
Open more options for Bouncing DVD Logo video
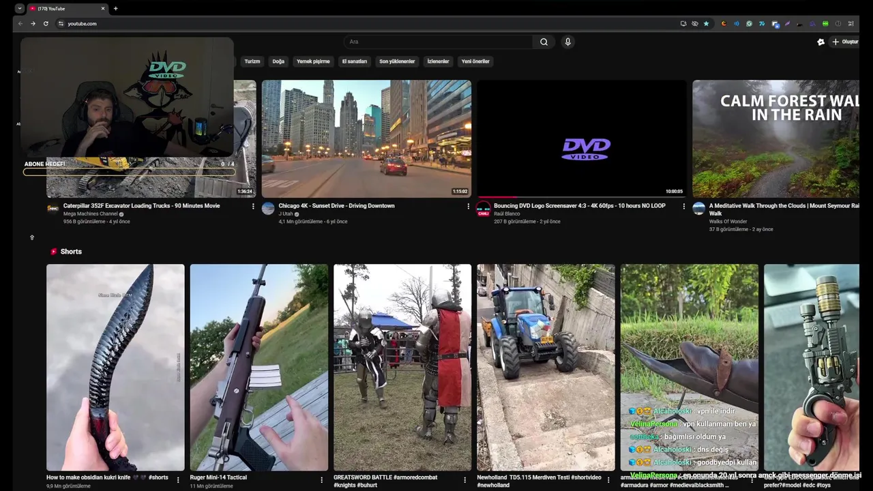(x=683, y=206)
